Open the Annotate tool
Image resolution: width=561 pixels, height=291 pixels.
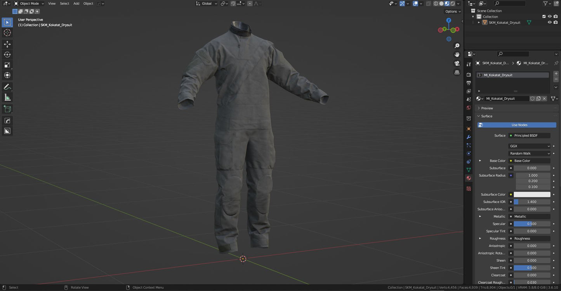tap(7, 86)
